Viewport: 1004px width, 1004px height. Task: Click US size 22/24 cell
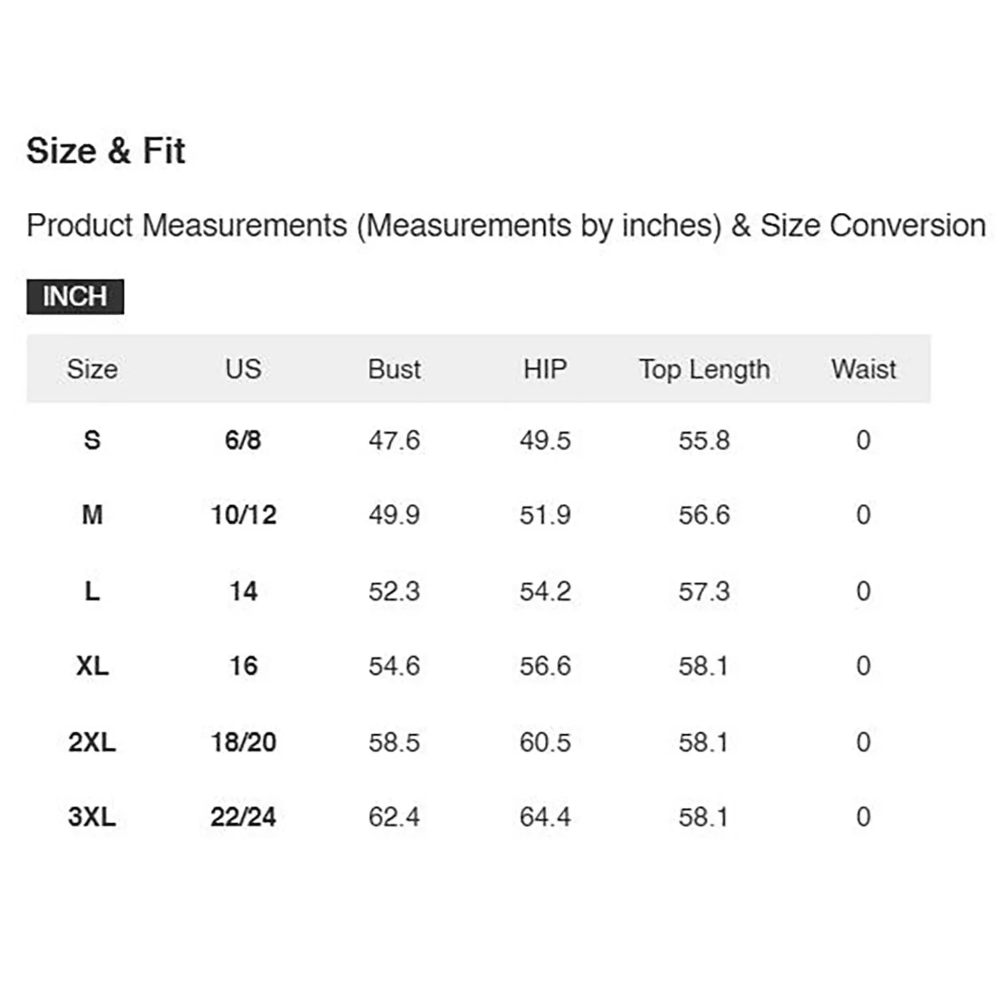(244, 817)
